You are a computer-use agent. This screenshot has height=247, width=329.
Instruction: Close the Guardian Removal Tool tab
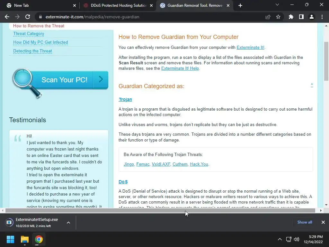coord(228,5)
